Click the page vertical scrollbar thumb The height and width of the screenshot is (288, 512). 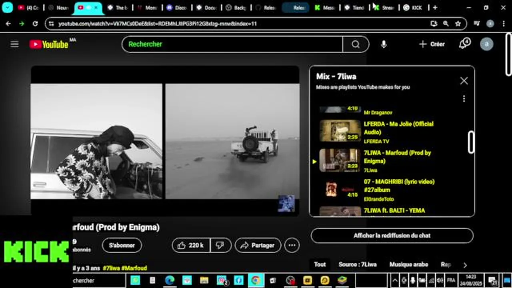[x=508, y=55]
